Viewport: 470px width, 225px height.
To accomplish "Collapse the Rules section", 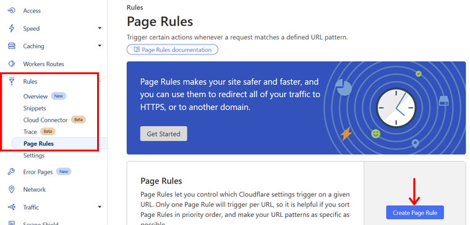I will pyautogui.click(x=30, y=82).
